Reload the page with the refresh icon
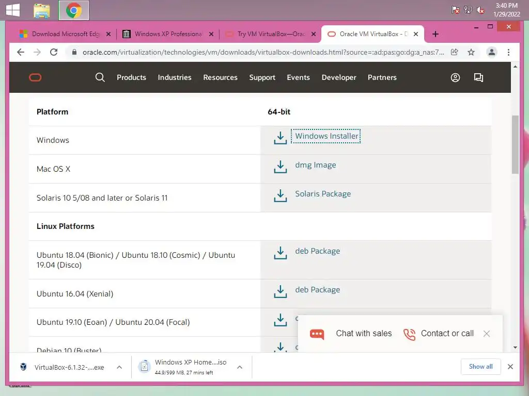This screenshot has height=396, width=529. [x=54, y=52]
